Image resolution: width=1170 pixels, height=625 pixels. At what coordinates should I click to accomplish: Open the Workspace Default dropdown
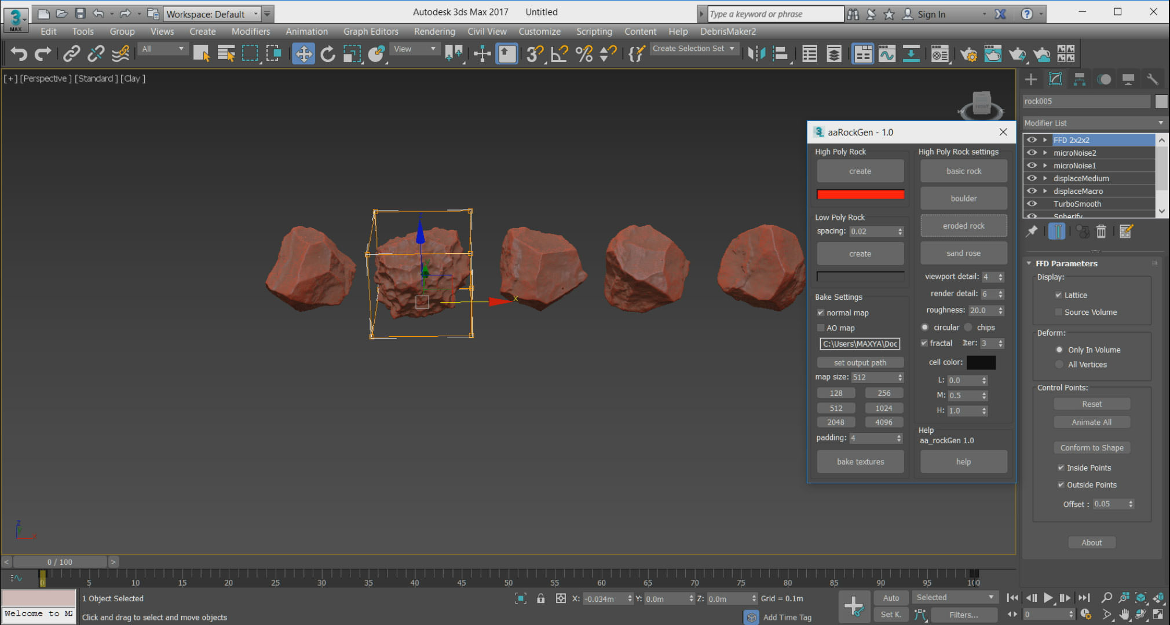(212, 14)
